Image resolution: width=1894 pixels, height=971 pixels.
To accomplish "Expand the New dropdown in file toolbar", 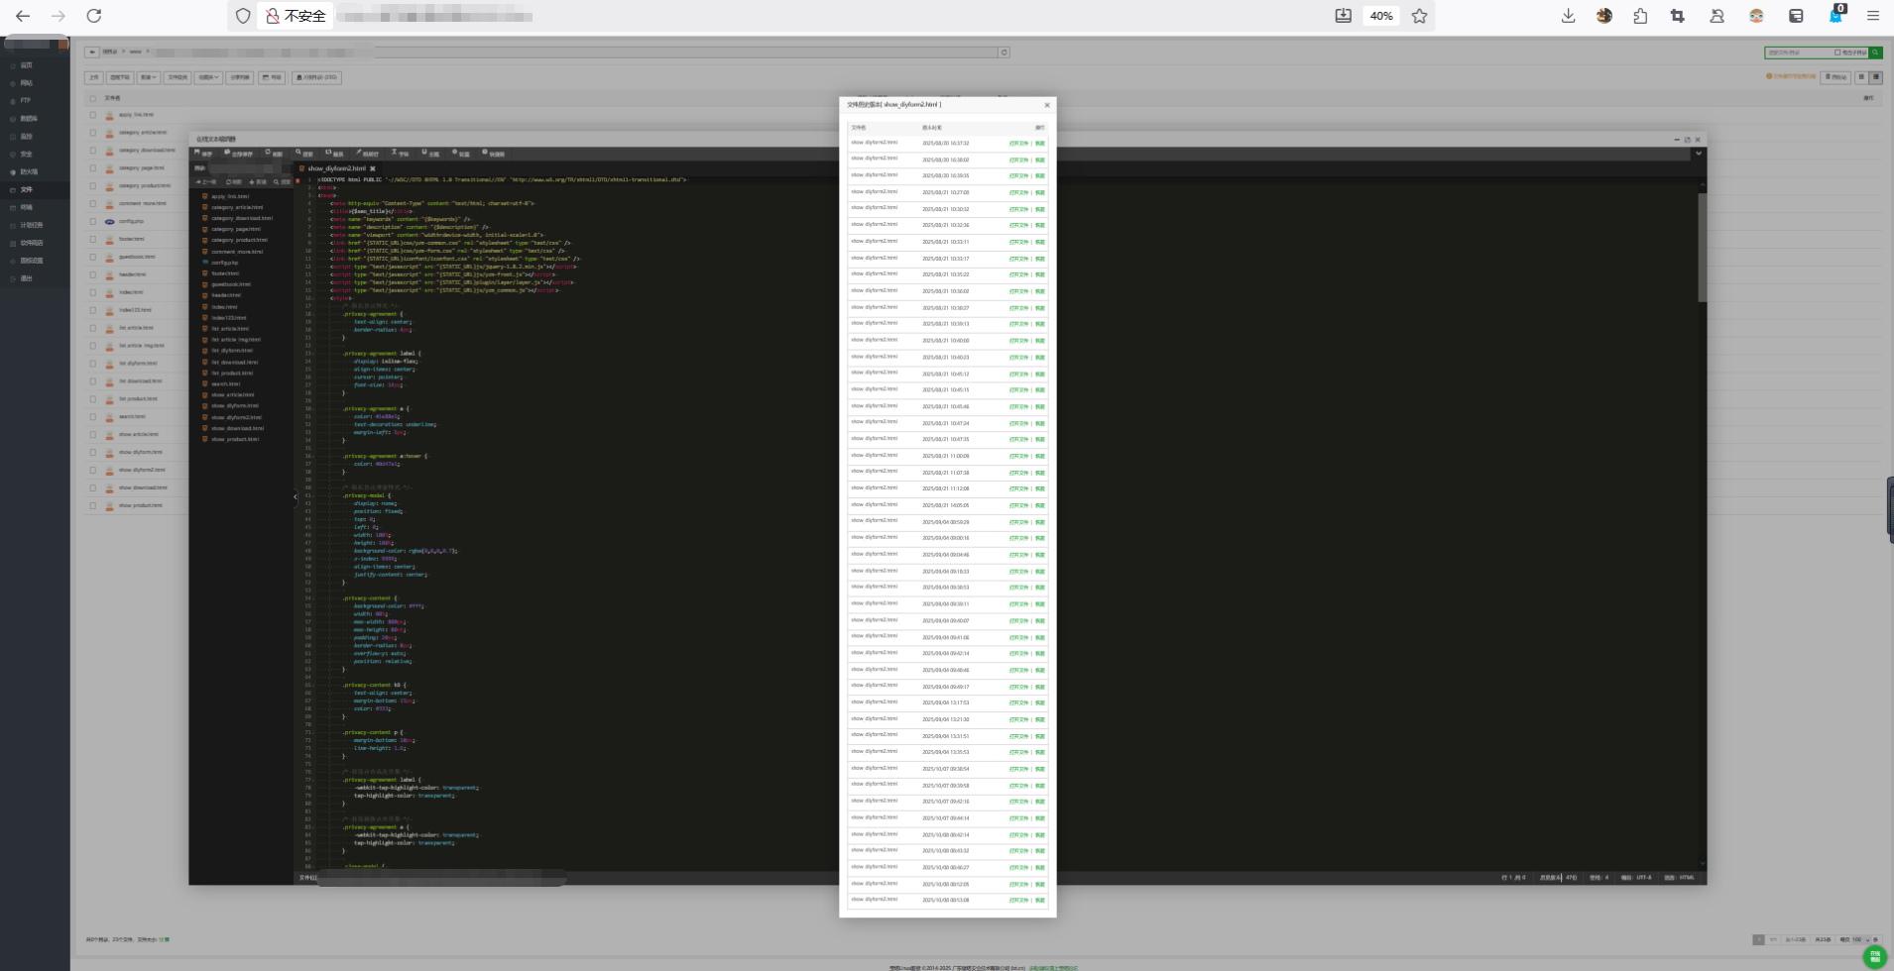I will (148, 77).
